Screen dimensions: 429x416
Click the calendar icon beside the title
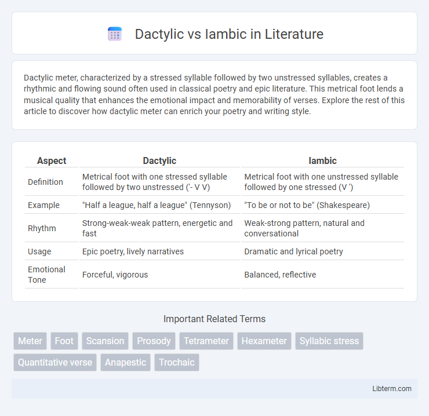[115, 34]
